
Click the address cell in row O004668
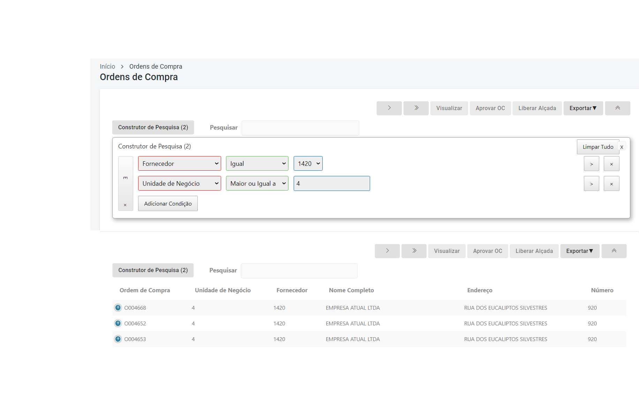pyautogui.click(x=505, y=308)
